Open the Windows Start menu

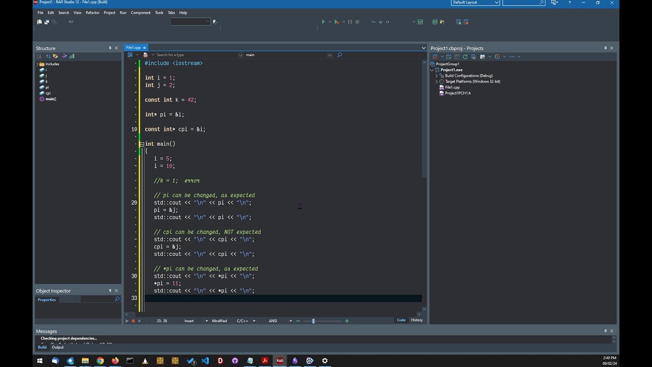pos(40,360)
